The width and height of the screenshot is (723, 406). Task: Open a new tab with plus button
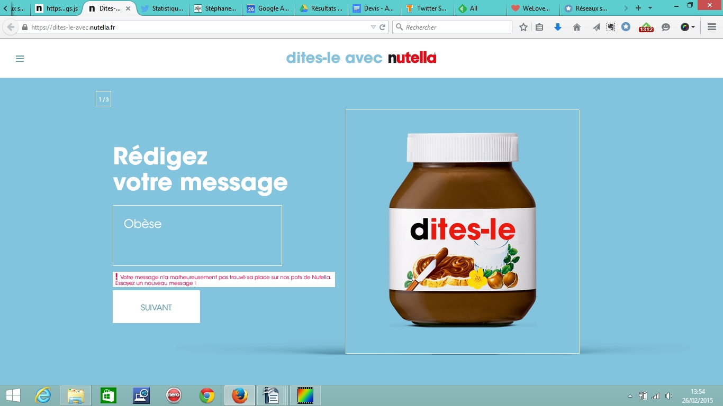638,8
